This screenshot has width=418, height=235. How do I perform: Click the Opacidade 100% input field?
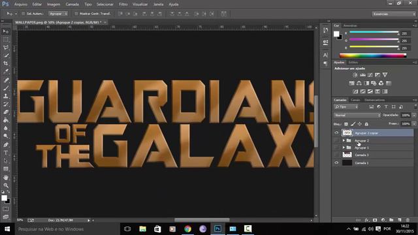pyautogui.click(x=406, y=116)
